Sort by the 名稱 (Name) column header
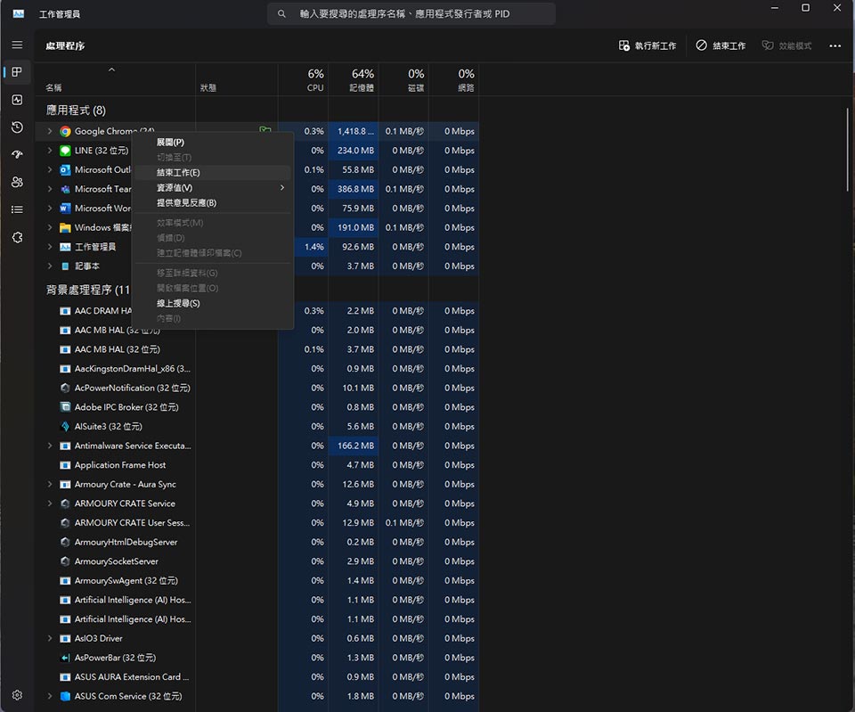Viewport: 855px width, 712px height. (116, 79)
